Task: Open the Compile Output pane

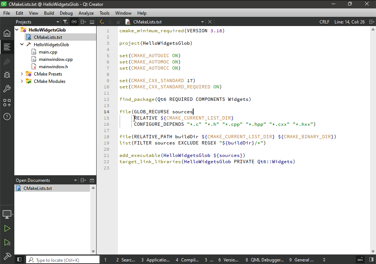Action: click(x=187, y=260)
